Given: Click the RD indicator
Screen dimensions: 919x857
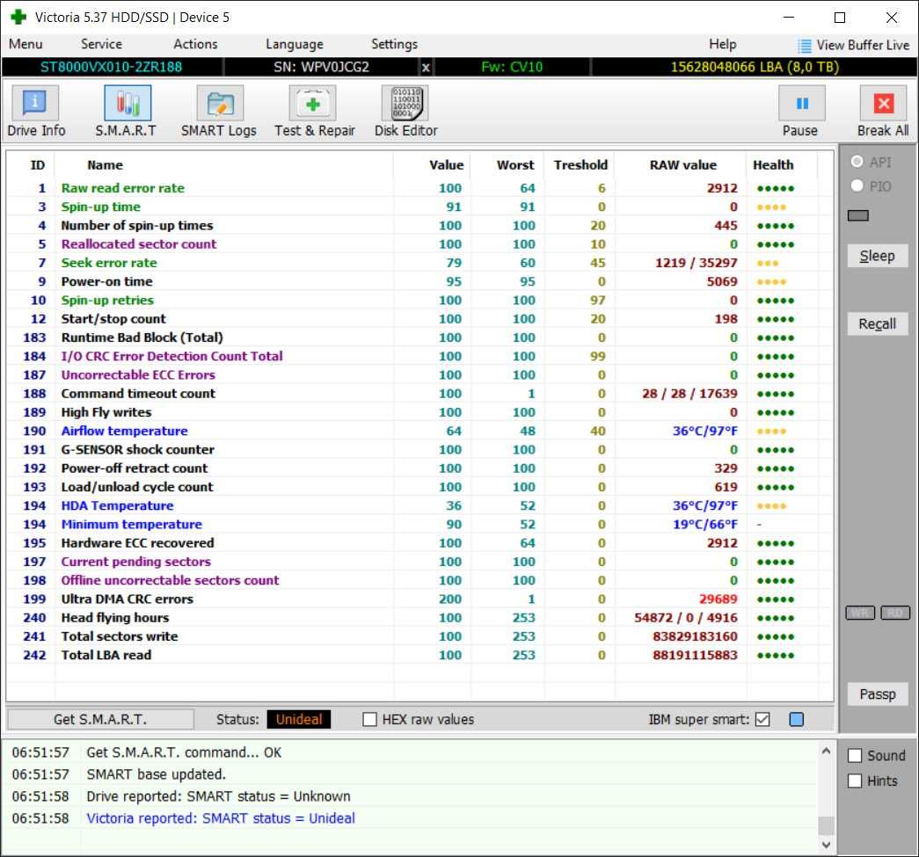Looking at the screenshot, I should click(x=895, y=613).
